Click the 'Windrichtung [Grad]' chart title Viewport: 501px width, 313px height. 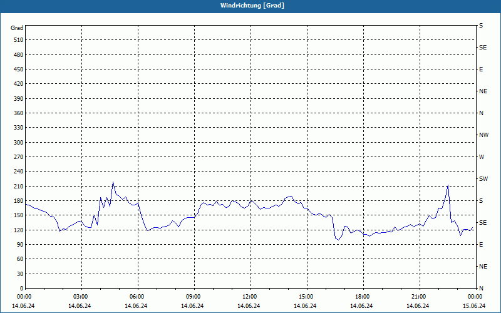pos(252,6)
